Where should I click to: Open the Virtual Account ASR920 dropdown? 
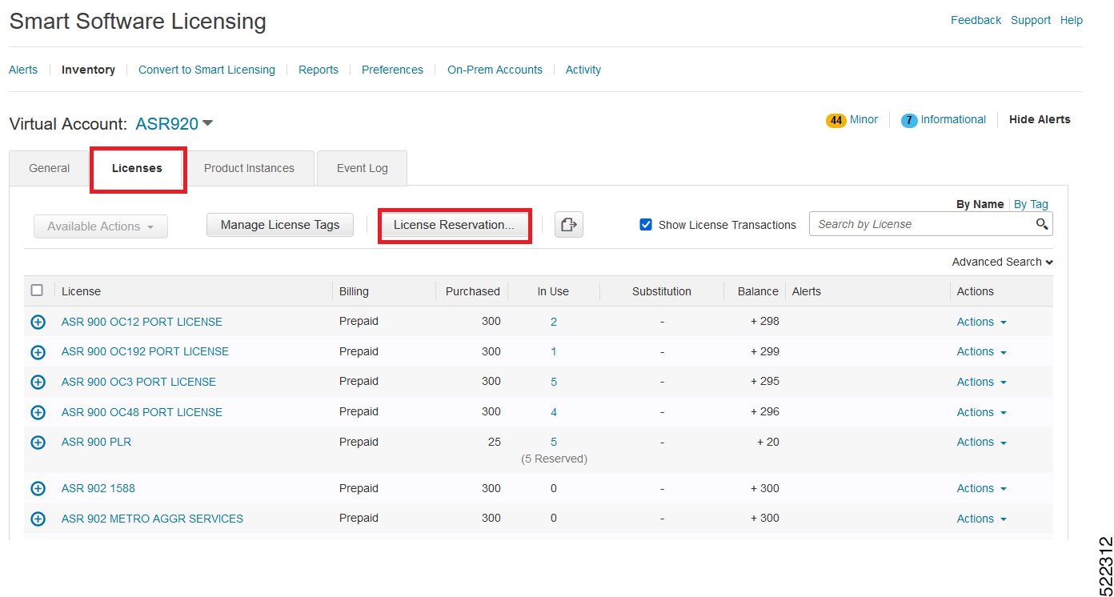click(174, 124)
